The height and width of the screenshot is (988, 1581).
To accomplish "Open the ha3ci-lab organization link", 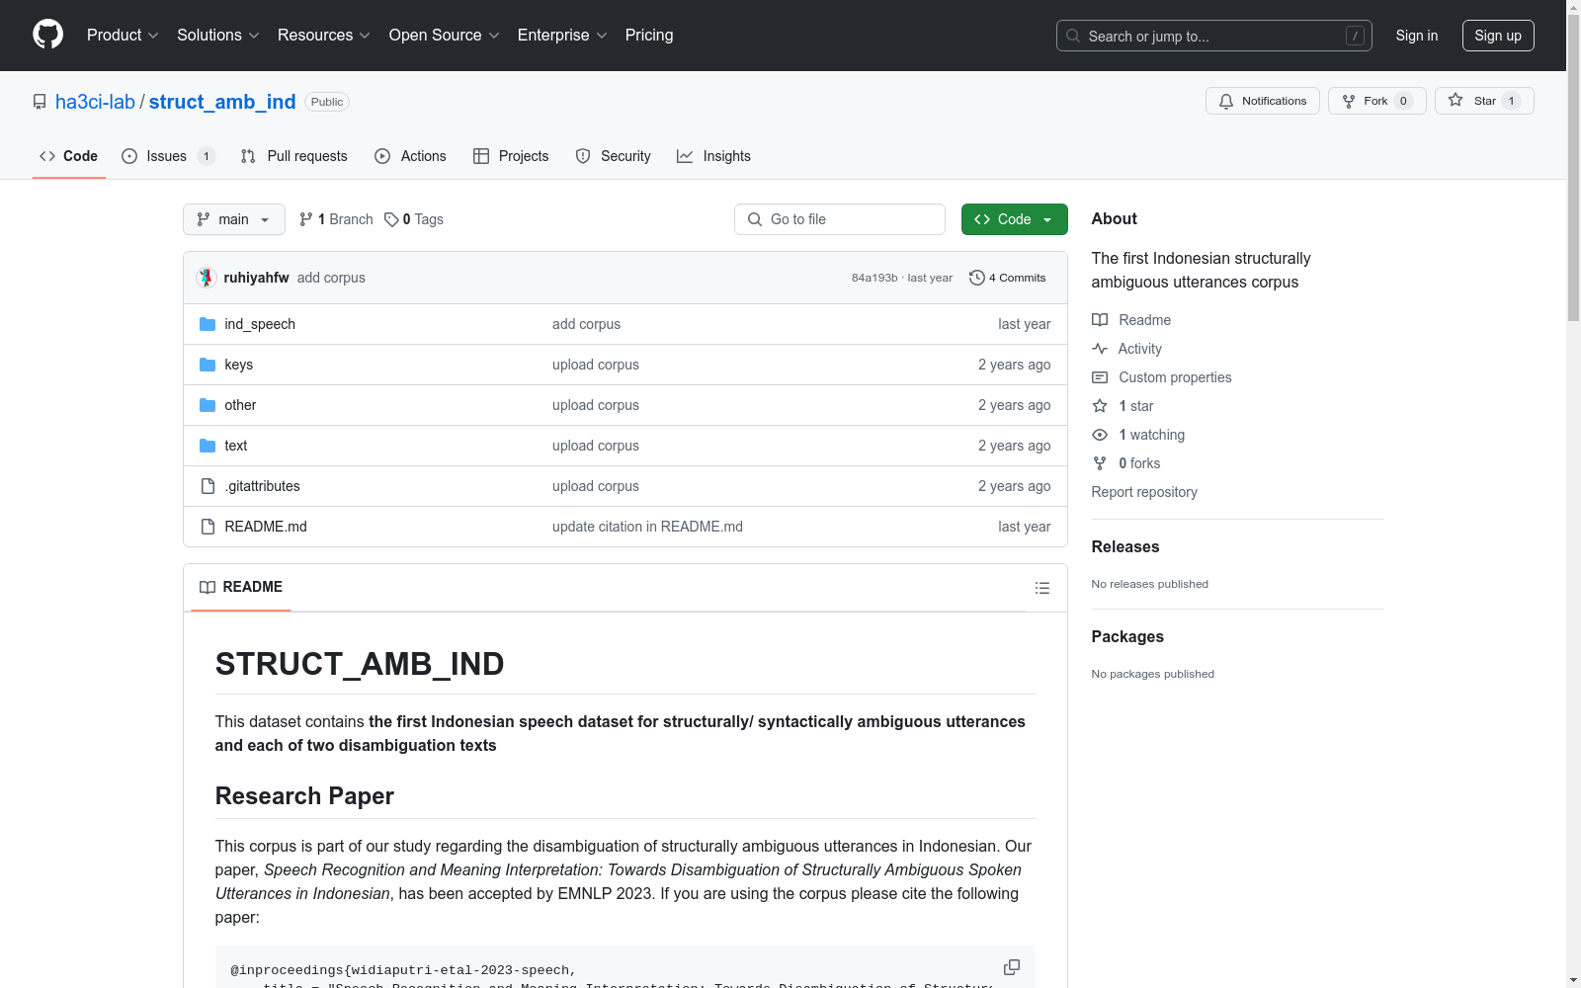I will point(95,102).
